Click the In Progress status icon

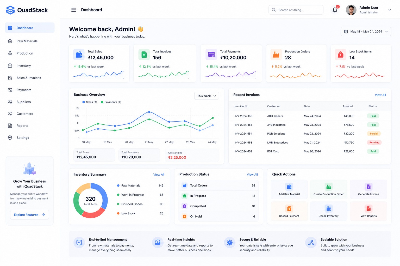tap(184, 196)
